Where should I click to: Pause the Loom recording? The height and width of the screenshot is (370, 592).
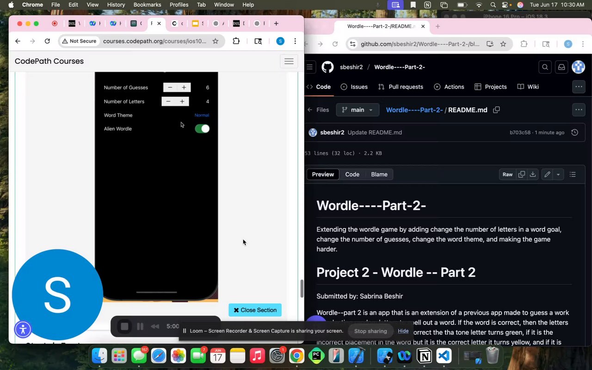(x=140, y=327)
